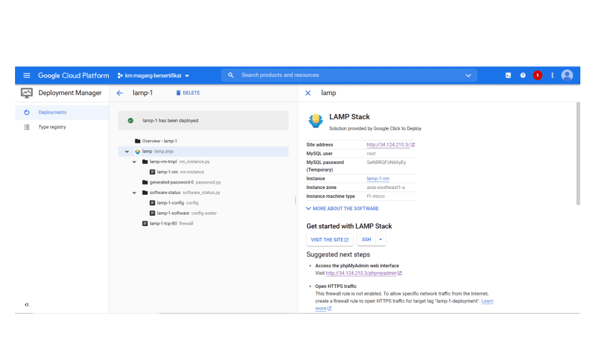This screenshot has height=338, width=601.
Task: Click the Type registry list icon
Action: (27, 127)
